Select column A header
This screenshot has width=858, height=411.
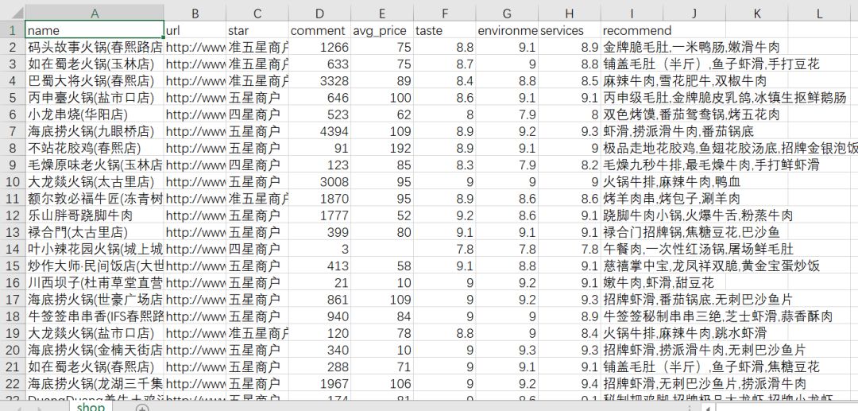(x=95, y=14)
